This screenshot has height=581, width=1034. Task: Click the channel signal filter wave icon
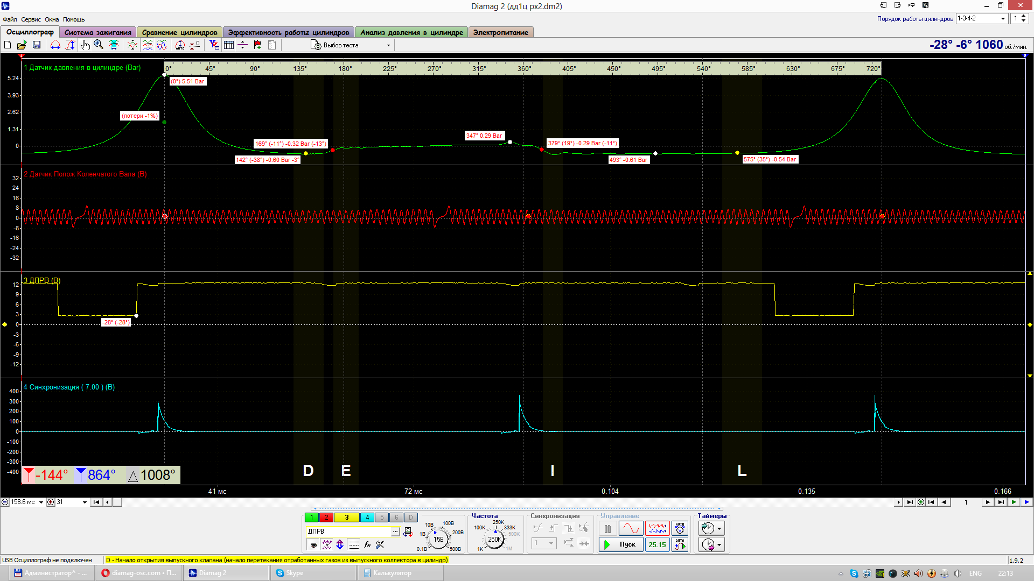tap(327, 544)
